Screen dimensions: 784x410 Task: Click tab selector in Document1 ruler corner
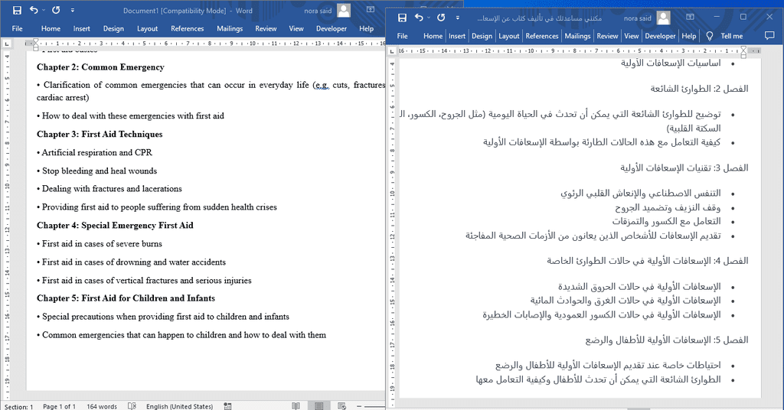(x=6, y=44)
